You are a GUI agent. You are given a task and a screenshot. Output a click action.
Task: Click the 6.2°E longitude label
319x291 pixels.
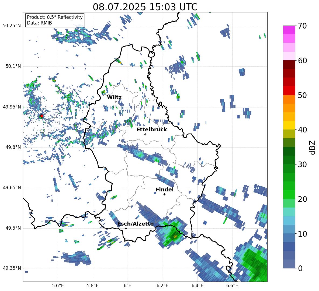(x=162, y=286)
